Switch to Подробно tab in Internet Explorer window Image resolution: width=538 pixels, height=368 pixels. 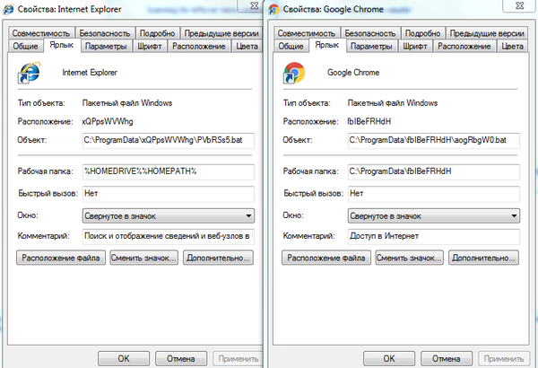(x=157, y=33)
